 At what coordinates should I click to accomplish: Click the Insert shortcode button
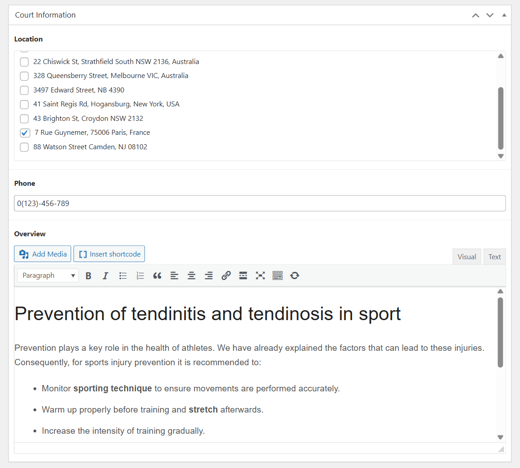pyautogui.click(x=109, y=254)
